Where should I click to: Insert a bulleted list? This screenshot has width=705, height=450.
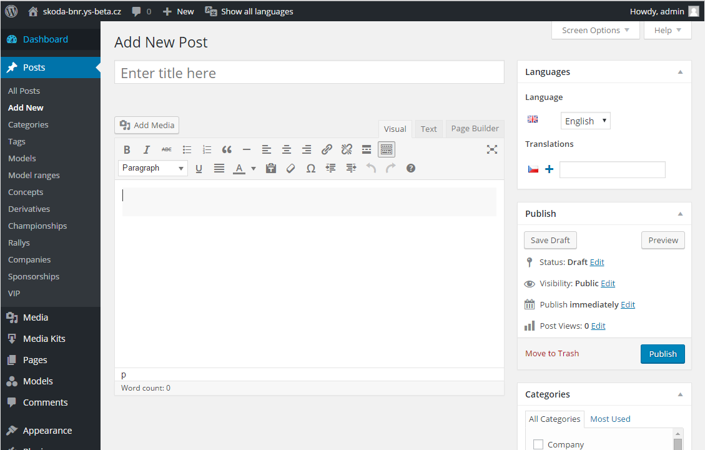click(x=187, y=149)
